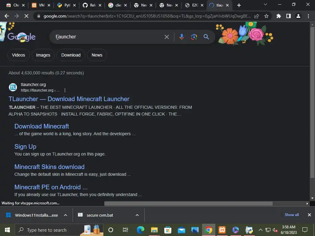Click the scroll right arrow of horizontal scrollbar
The image size is (315, 236).
click(307, 203)
